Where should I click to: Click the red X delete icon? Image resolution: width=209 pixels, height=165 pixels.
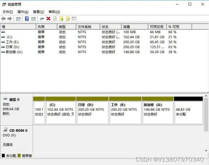48,19
